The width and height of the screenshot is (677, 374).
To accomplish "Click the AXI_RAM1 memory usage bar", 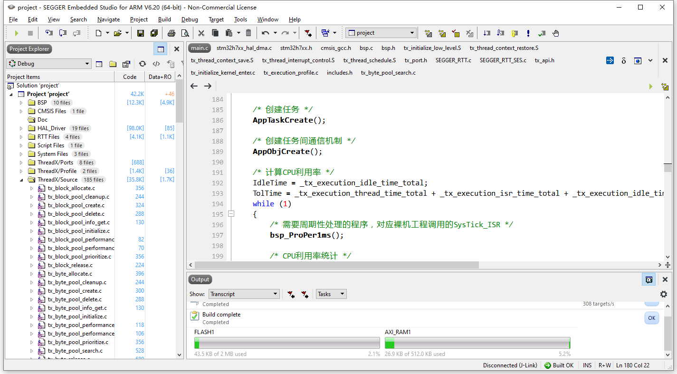I will [x=477, y=343].
